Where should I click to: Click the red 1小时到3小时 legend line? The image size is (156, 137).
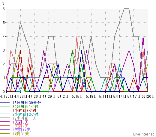5,110
